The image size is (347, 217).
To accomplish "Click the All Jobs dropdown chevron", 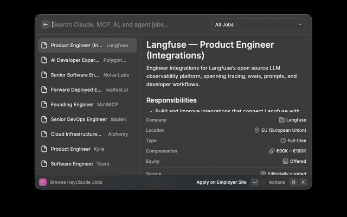I will (x=300, y=24).
